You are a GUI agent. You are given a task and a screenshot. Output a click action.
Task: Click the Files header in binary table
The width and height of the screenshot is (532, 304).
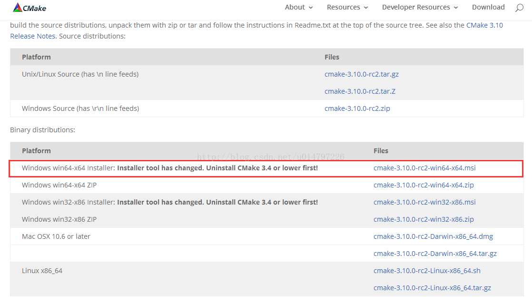381,151
